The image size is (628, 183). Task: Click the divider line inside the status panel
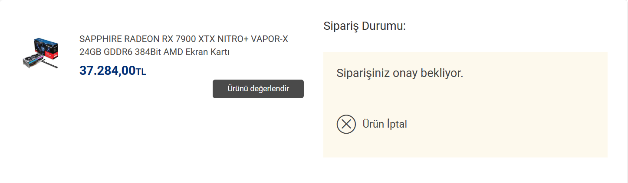(465, 95)
